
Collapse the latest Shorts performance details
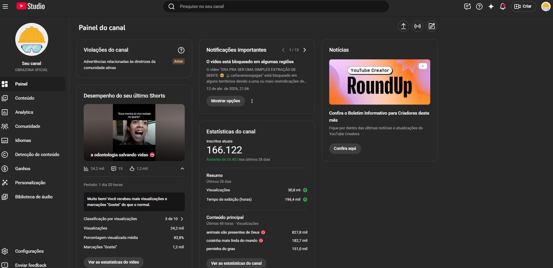[x=182, y=169]
